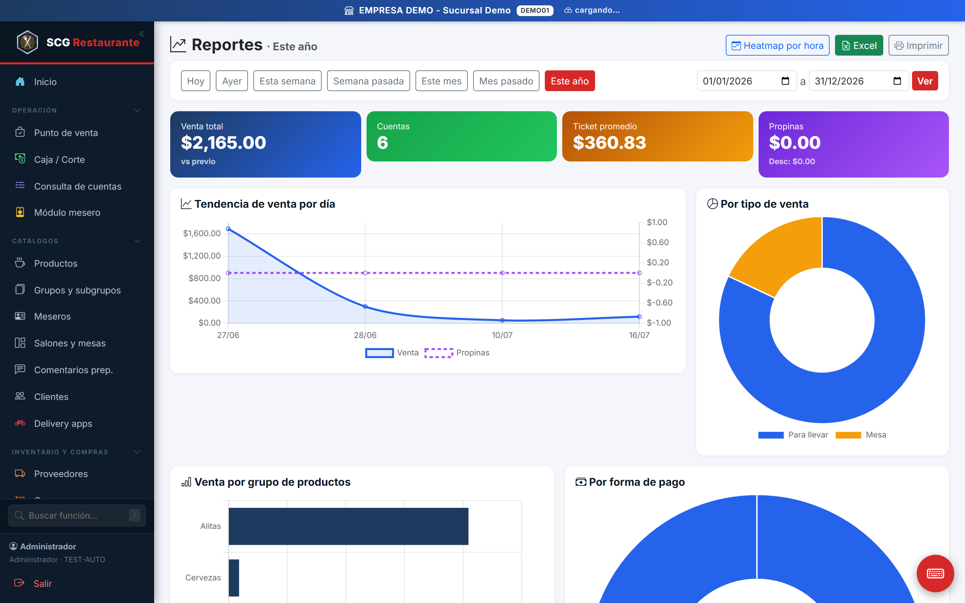965x603 pixels.
Task: Click the 16/07 data point on Venta line
Action: (x=639, y=316)
